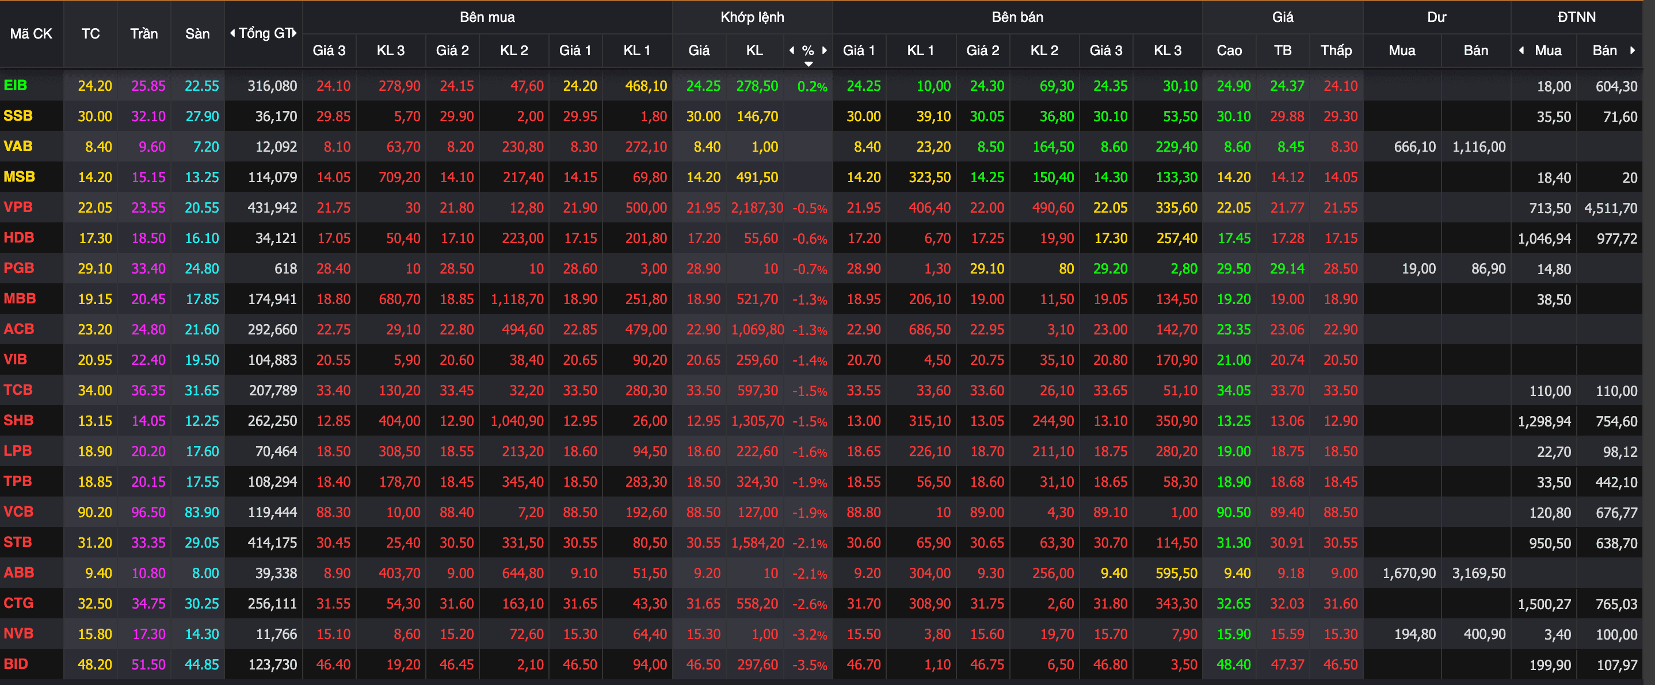Click the Mua header under Dư

click(x=1402, y=51)
